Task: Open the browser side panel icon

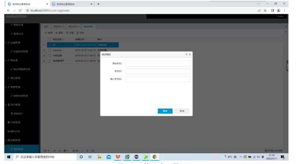Action: coord(272,11)
